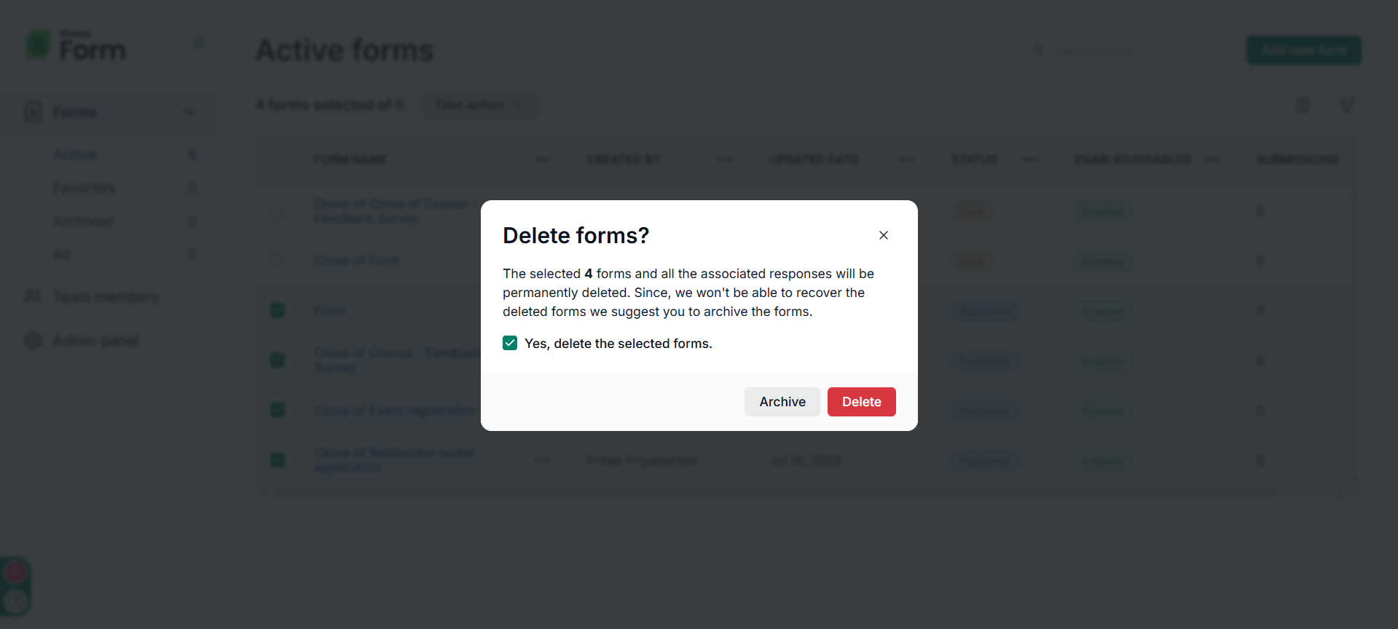Click the Team members icon in the sidebar
This screenshot has height=629, width=1398.
[x=33, y=296]
